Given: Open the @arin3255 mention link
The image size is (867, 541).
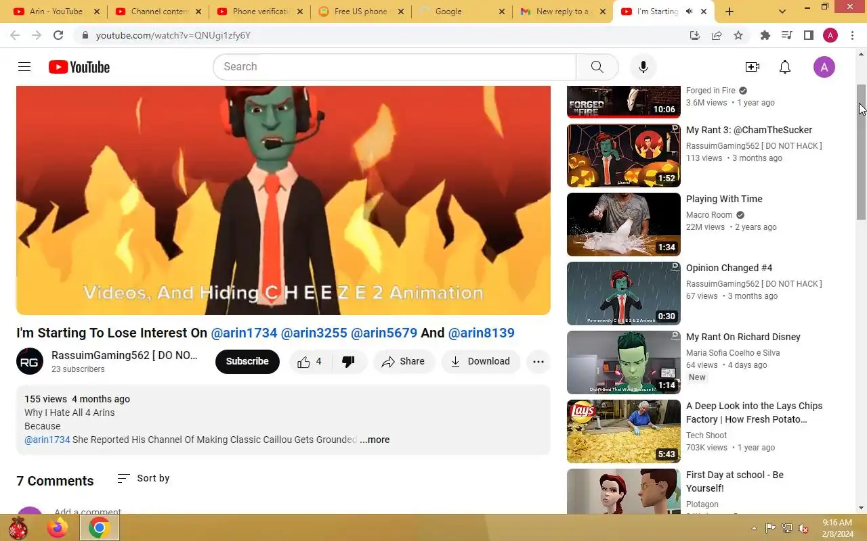Looking at the screenshot, I should (314, 333).
